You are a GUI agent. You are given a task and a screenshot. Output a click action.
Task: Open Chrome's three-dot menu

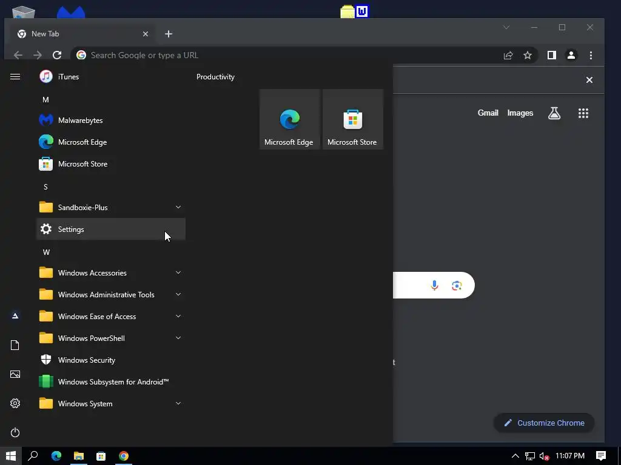click(591, 55)
